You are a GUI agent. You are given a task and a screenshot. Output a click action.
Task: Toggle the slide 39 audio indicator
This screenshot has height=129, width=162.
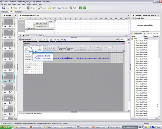click(x=10, y=81)
